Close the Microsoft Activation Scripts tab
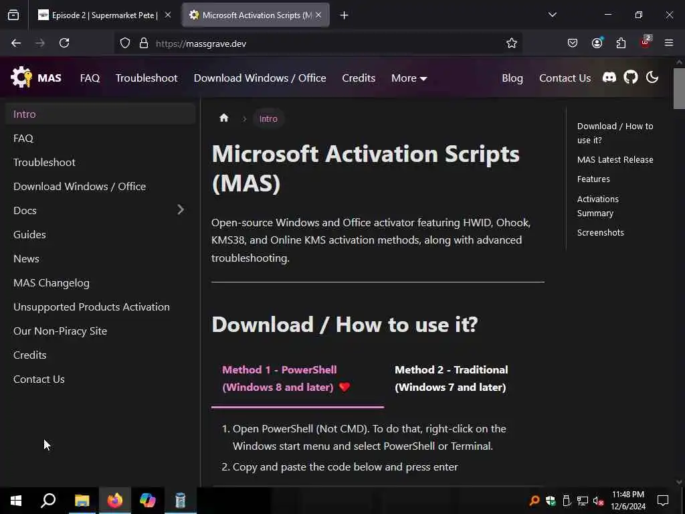The height and width of the screenshot is (514, 685). click(318, 15)
